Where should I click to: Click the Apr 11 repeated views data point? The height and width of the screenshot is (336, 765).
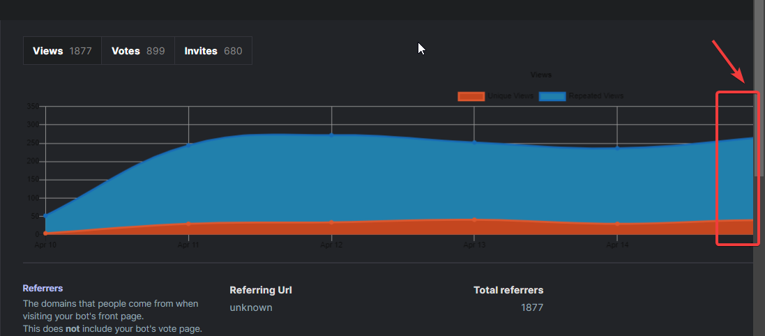[188, 144]
